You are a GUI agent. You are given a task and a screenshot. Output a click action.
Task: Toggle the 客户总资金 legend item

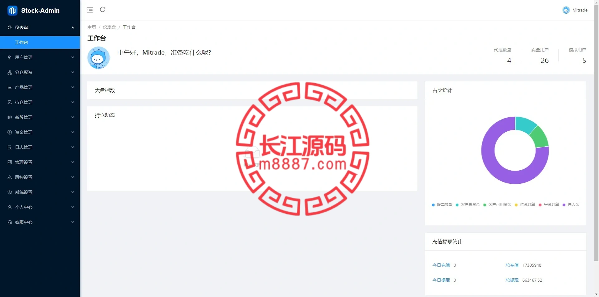pyautogui.click(x=468, y=205)
